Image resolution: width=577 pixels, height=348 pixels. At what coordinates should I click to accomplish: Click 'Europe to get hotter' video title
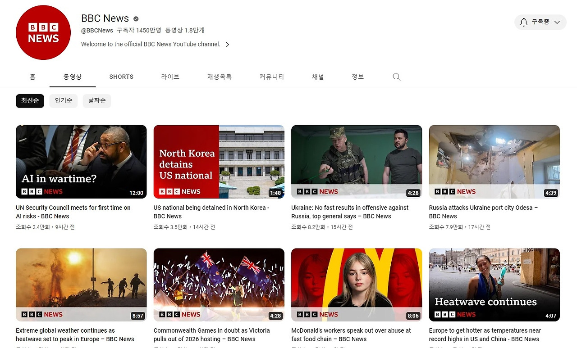[x=485, y=335]
